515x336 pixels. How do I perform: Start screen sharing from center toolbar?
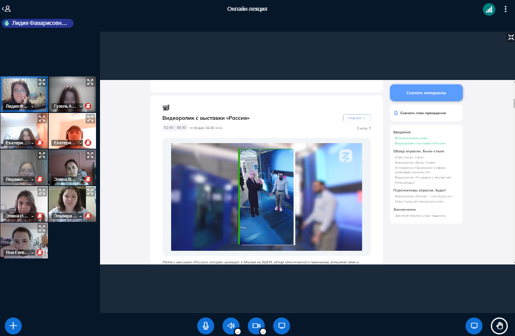[282, 326]
